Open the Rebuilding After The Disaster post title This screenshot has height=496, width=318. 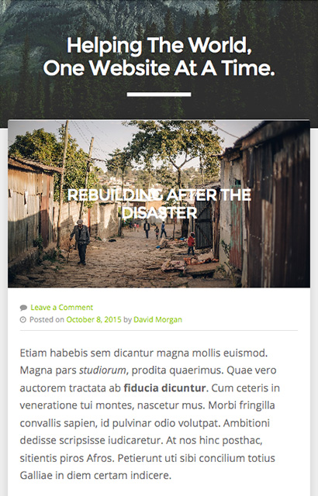coord(159,204)
